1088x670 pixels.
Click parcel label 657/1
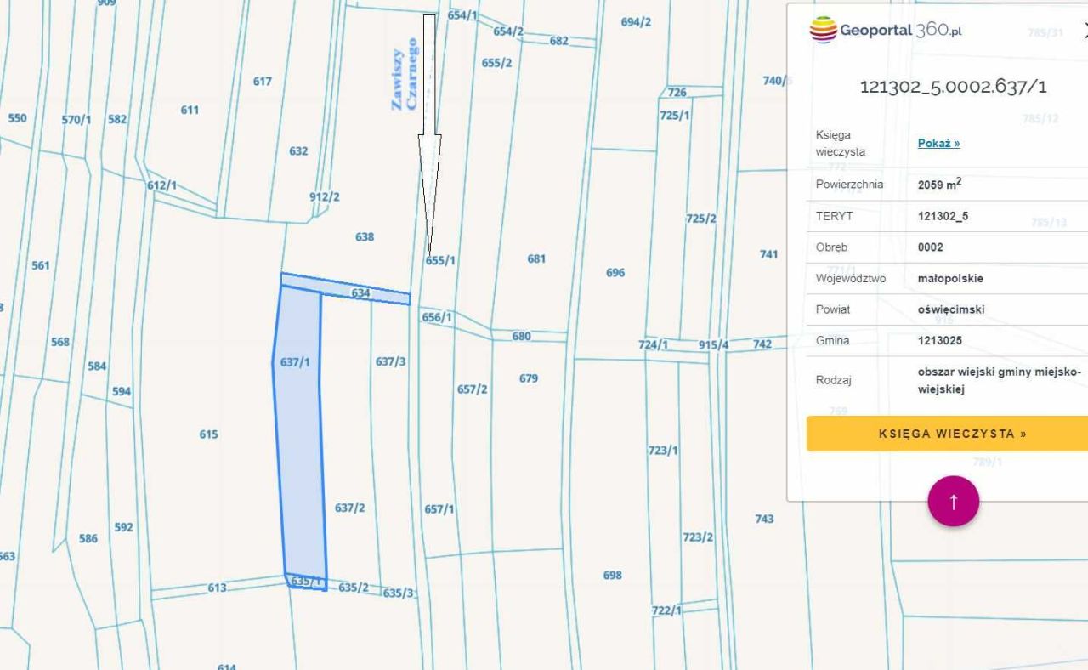coord(439,509)
